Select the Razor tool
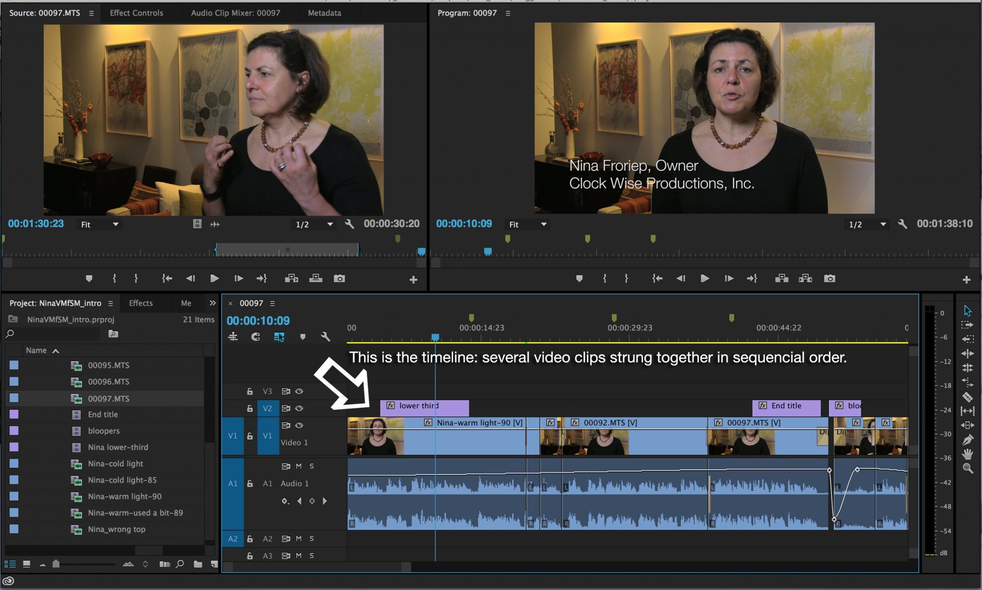 (x=968, y=396)
